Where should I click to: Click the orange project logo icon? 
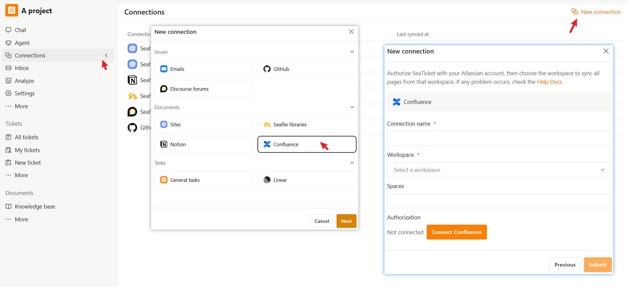pyautogui.click(x=12, y=11)
